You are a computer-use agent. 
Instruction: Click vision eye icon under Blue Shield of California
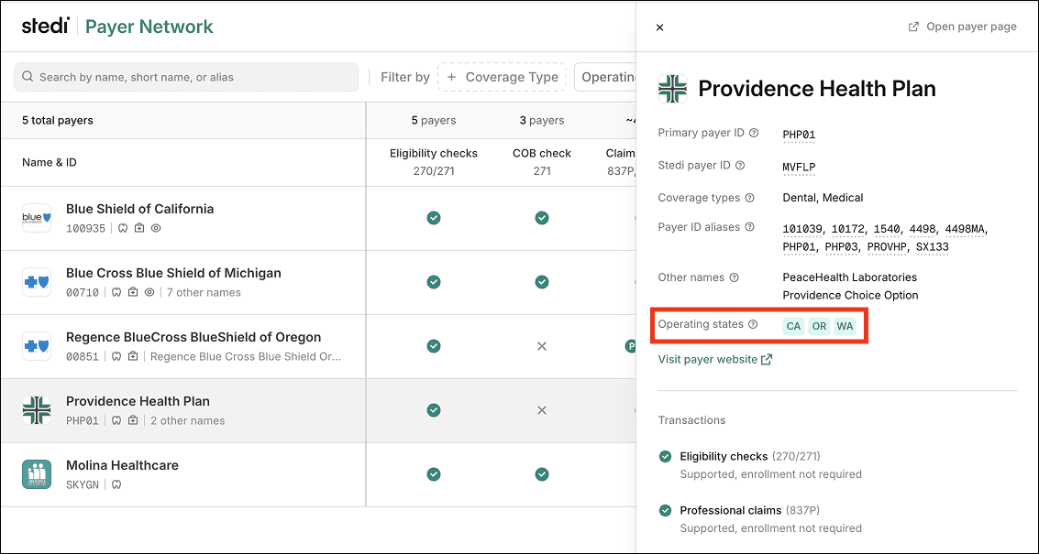(157, 228)
